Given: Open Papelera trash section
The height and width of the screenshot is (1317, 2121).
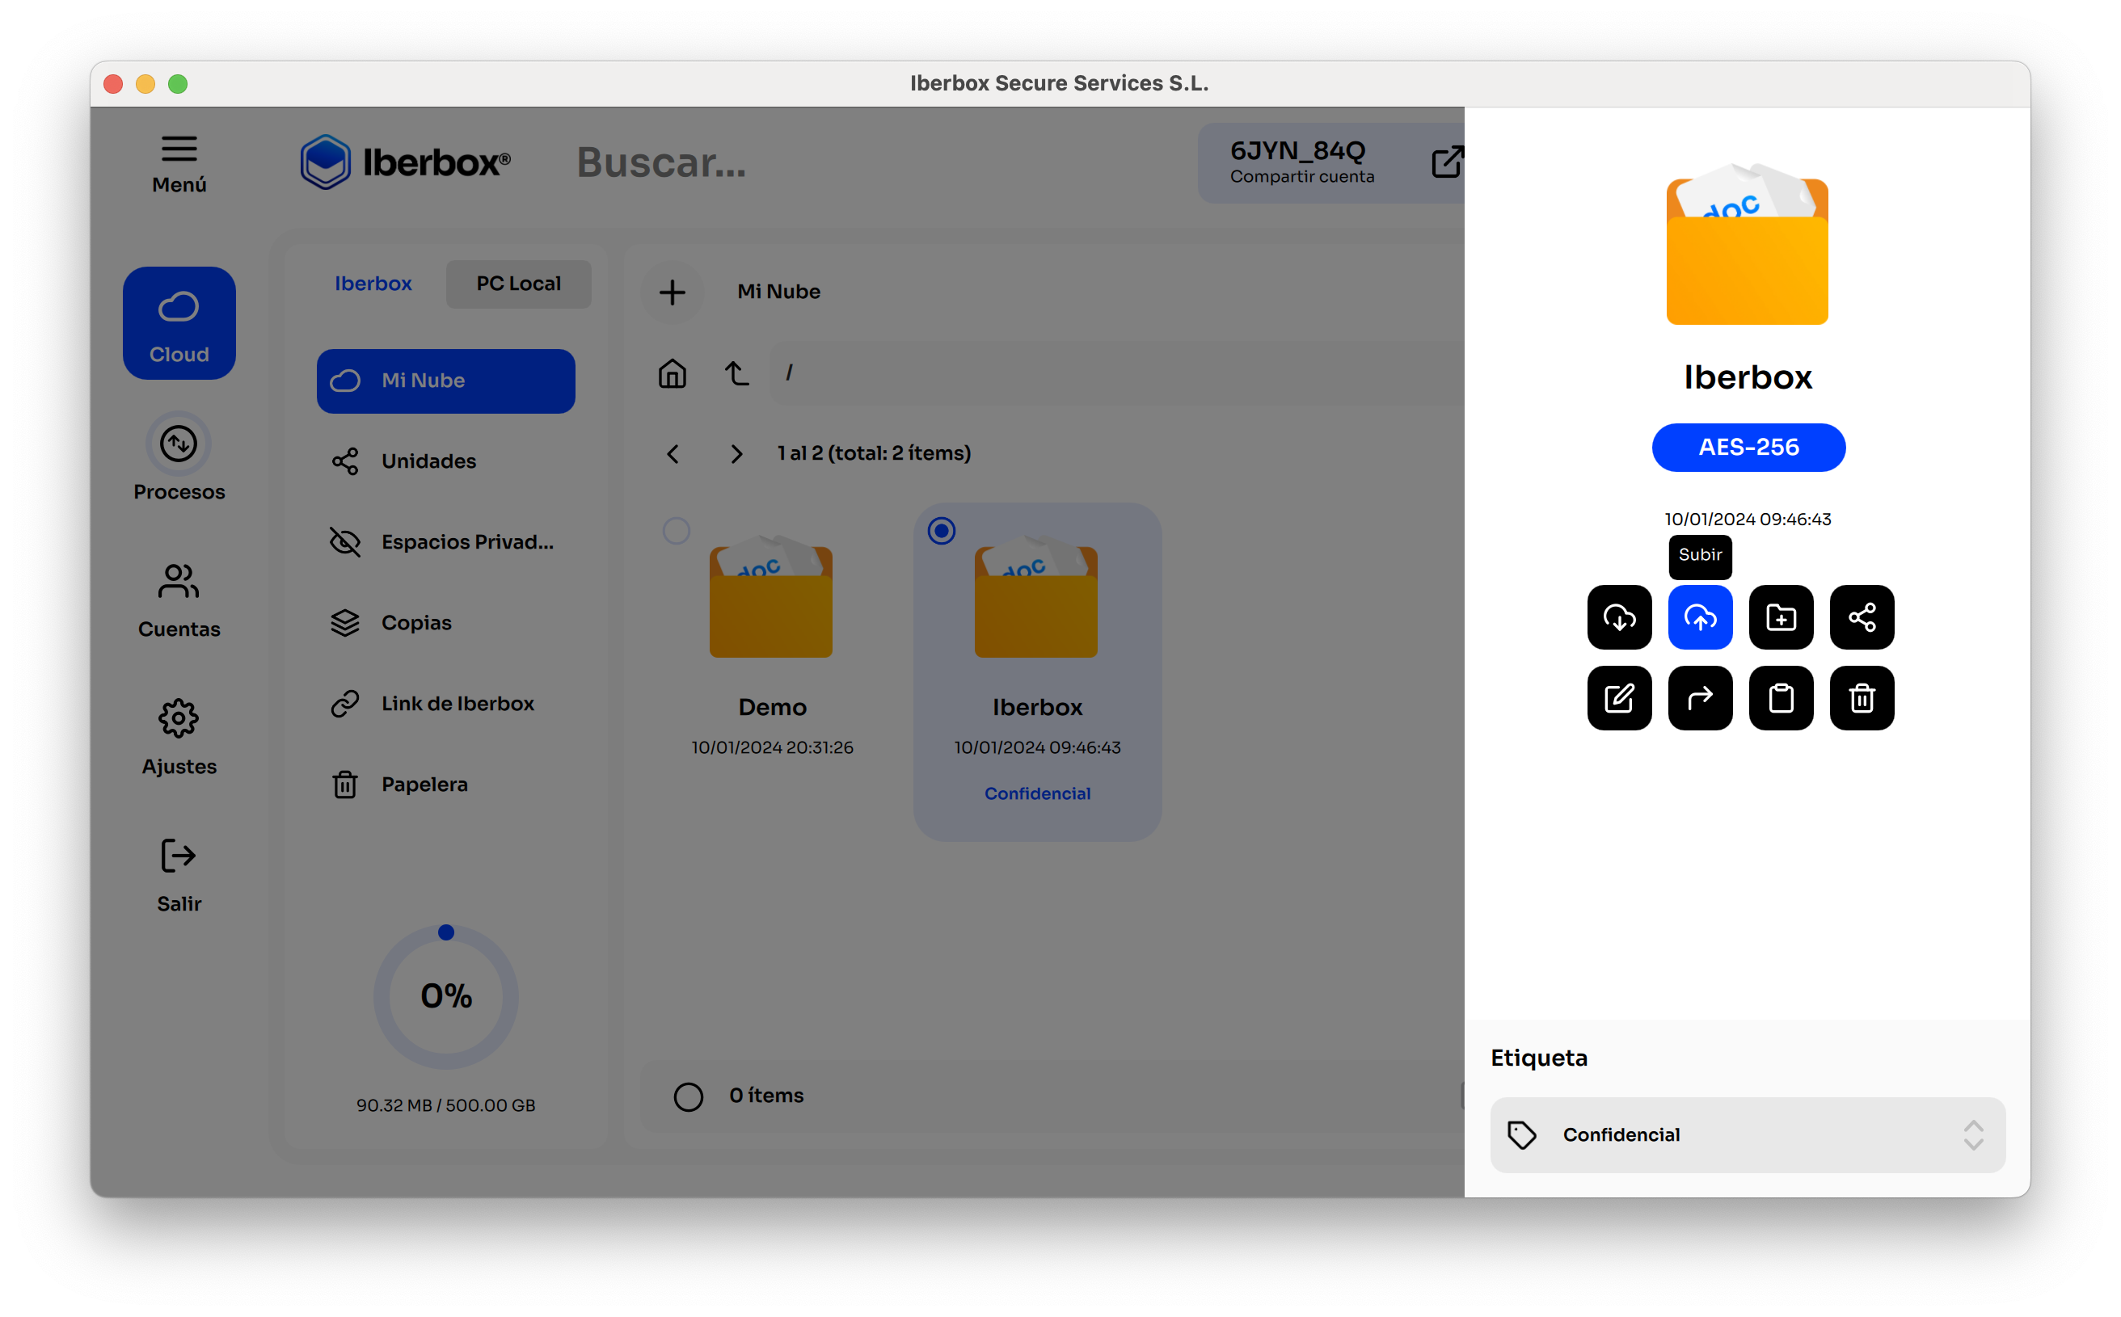Looking at the screenshot, I should (445, 785).
